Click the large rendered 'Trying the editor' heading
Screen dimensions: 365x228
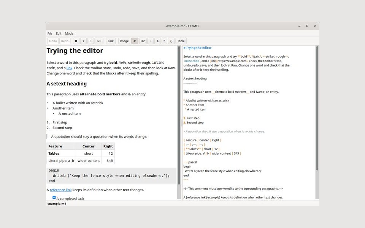(x=75, y=51)
